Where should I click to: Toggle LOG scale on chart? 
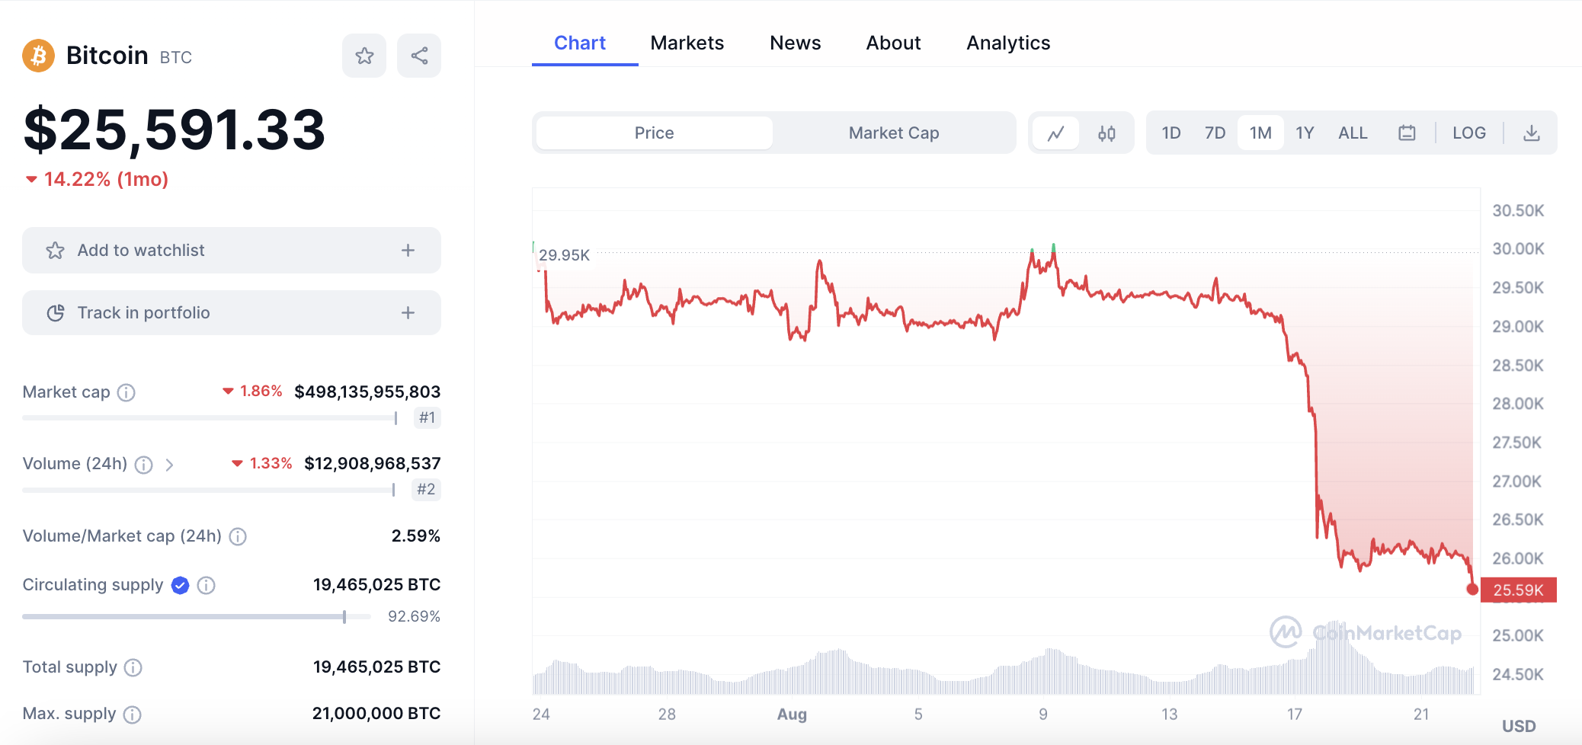1468,133
